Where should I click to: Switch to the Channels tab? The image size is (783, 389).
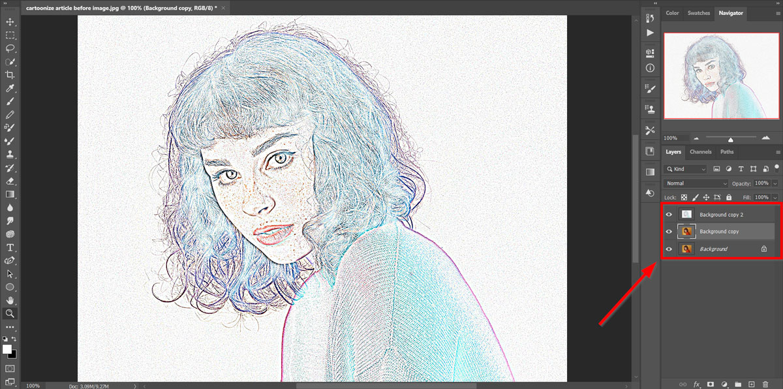click(x=700, y=152)
